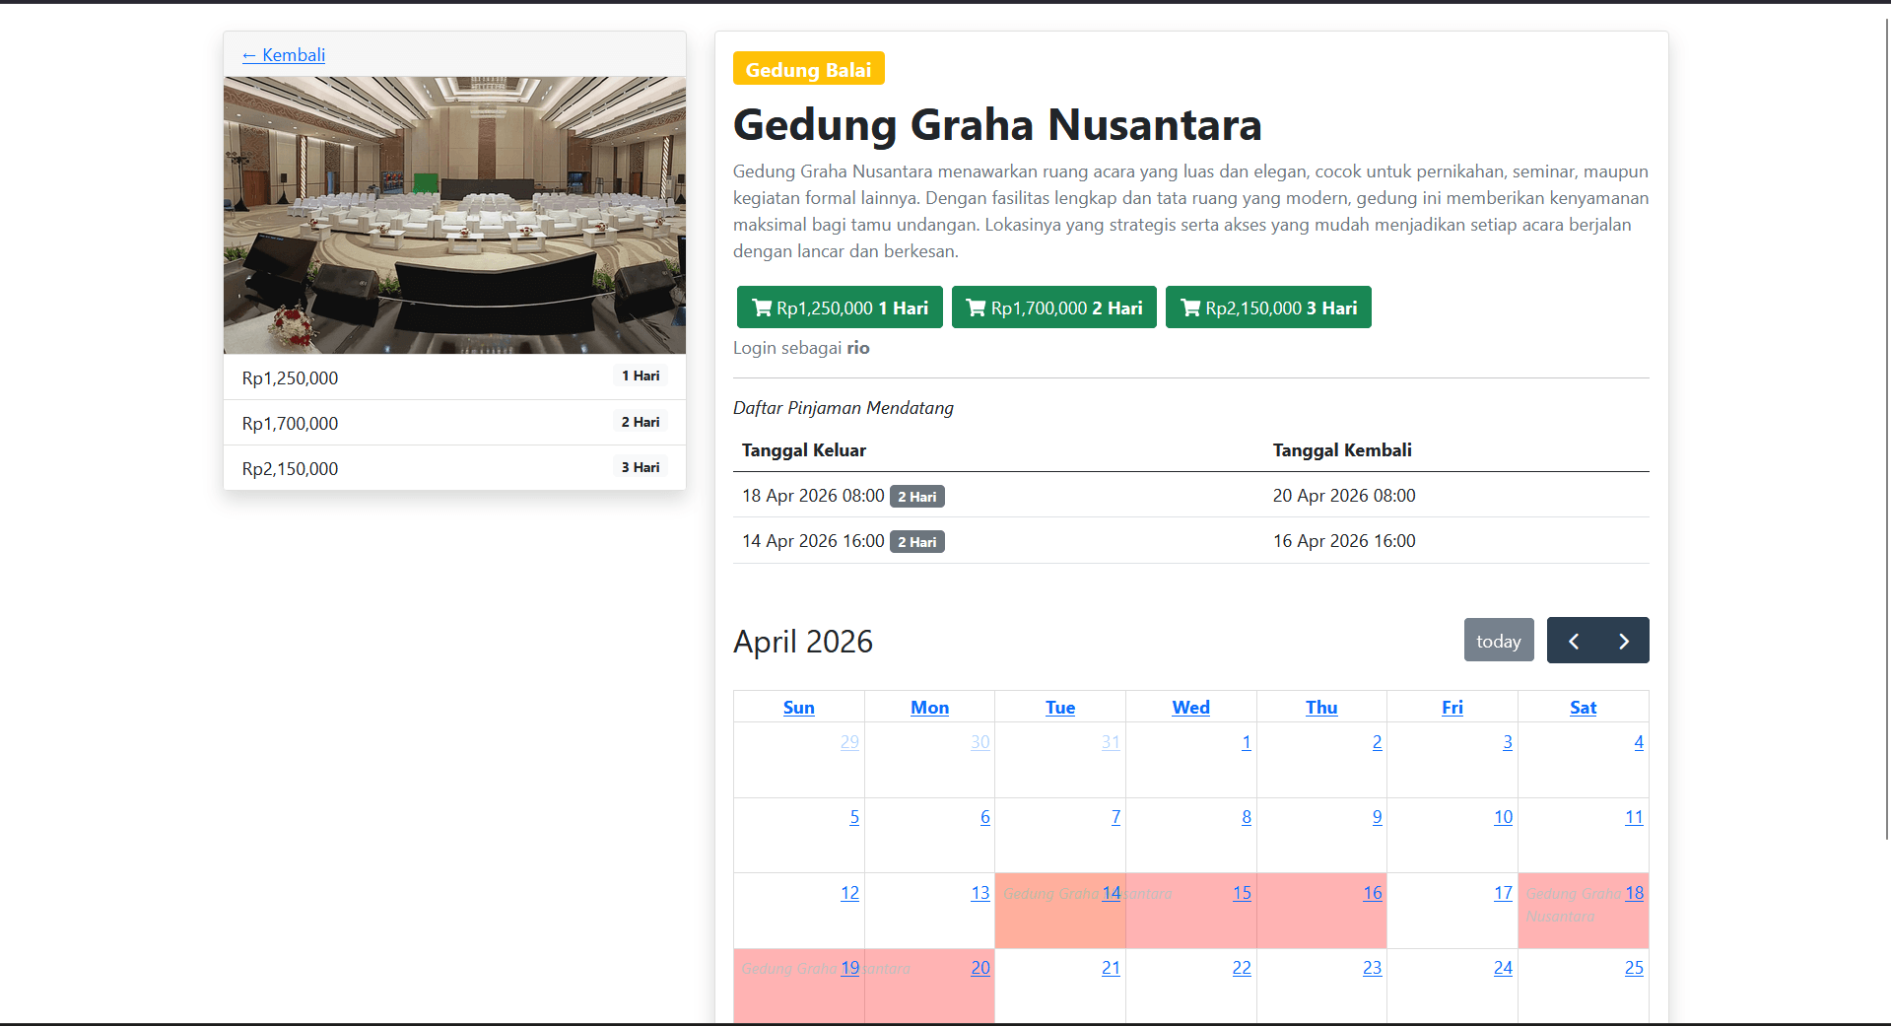Click the 20 Apr 2026 08:00 return date

coord(1344,496)
